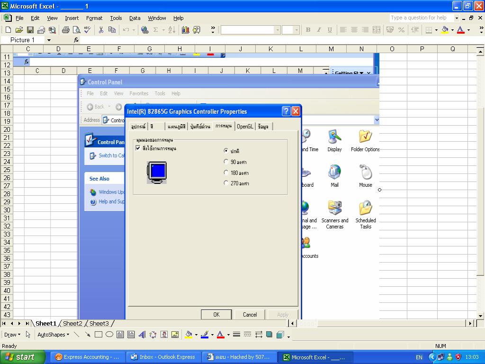
Task: Open the Draw menu dropdown
Action: pos(12,335)
